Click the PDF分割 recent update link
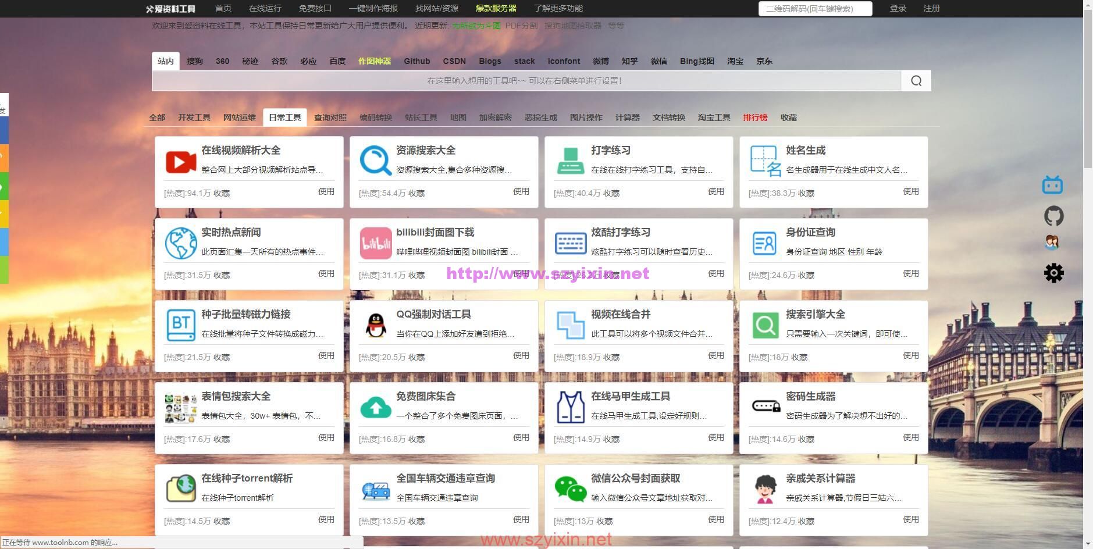1093x549 pixels. (x=521, y=26)
